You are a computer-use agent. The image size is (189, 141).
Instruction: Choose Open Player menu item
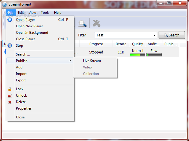40,20
